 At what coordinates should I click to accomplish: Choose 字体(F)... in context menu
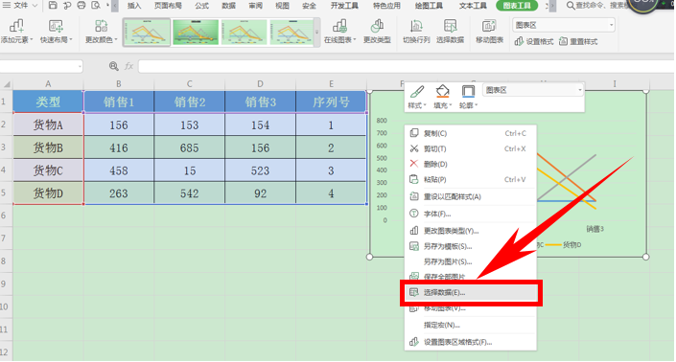click(471, 214)
